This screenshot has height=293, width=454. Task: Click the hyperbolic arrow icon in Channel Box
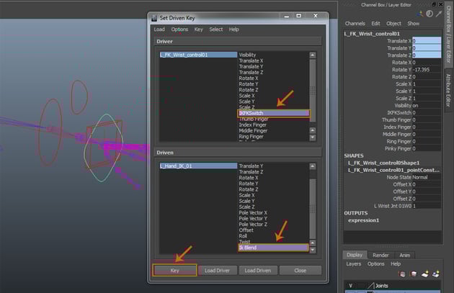coord(438,13)
